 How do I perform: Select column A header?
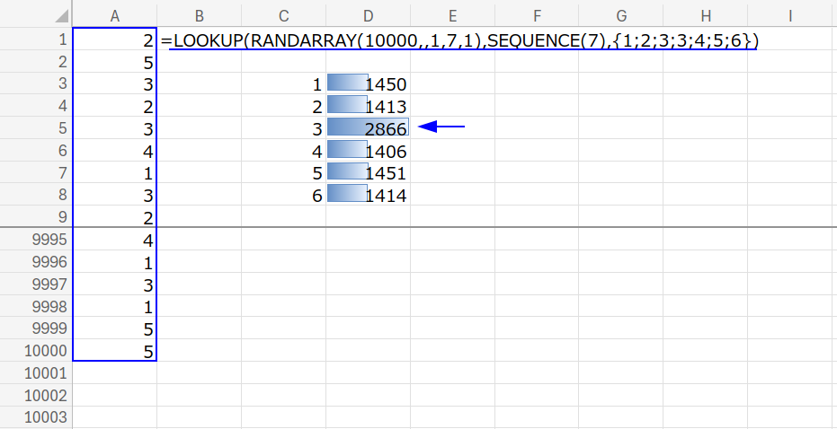click(114, 14)
